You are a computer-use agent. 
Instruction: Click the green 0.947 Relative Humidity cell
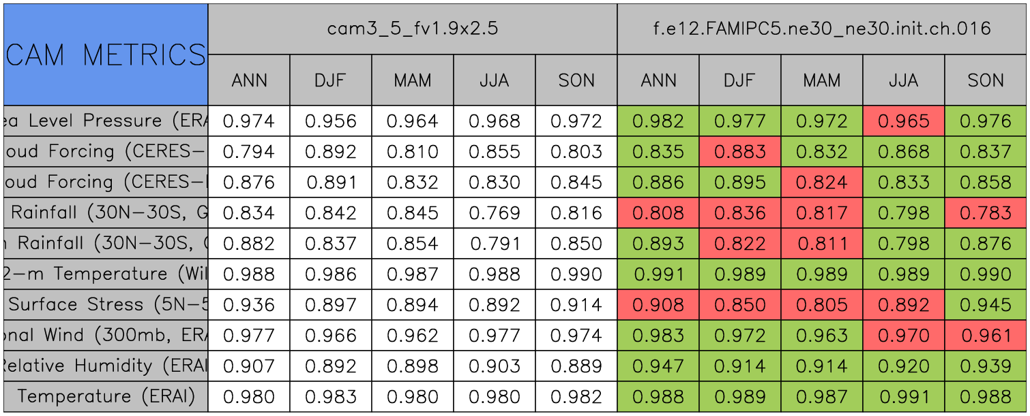pyautogui.click(x=658, y=366)
